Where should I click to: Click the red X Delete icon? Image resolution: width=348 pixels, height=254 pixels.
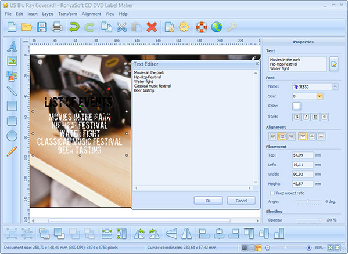point(152,27)
